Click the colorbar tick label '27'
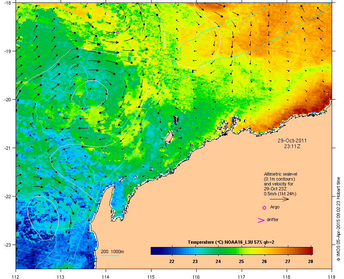344x279 pixels. point(287,261)
